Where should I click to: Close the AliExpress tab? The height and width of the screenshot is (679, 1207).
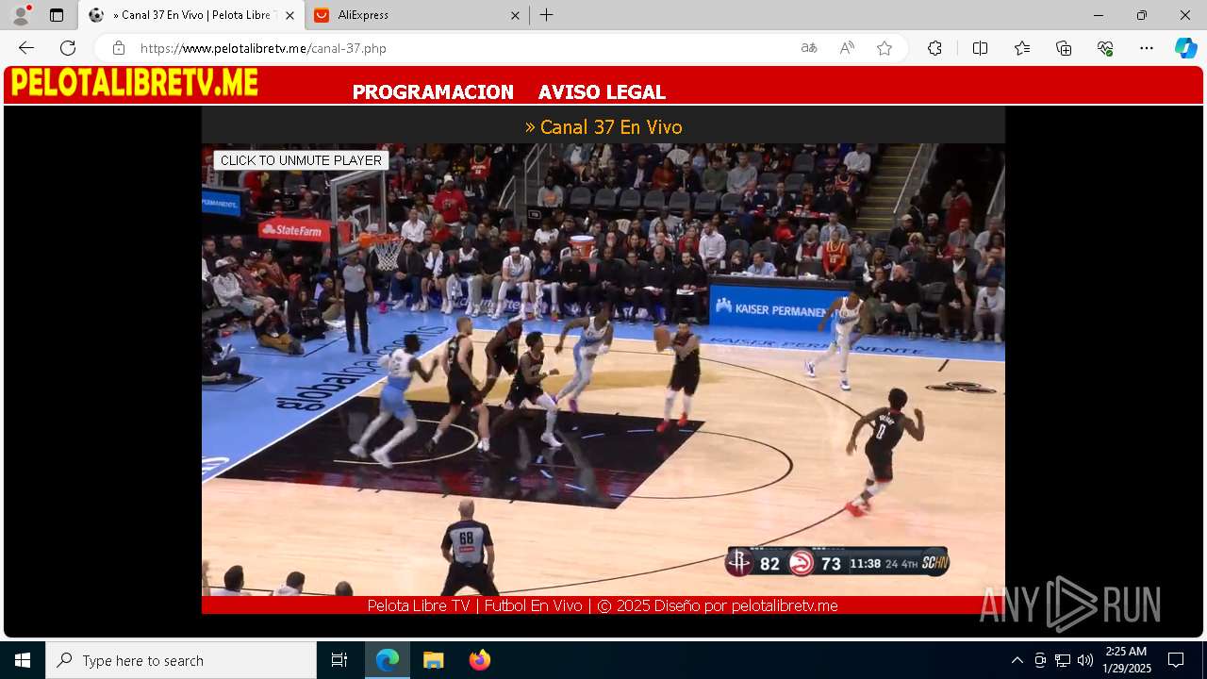(515, 15)
